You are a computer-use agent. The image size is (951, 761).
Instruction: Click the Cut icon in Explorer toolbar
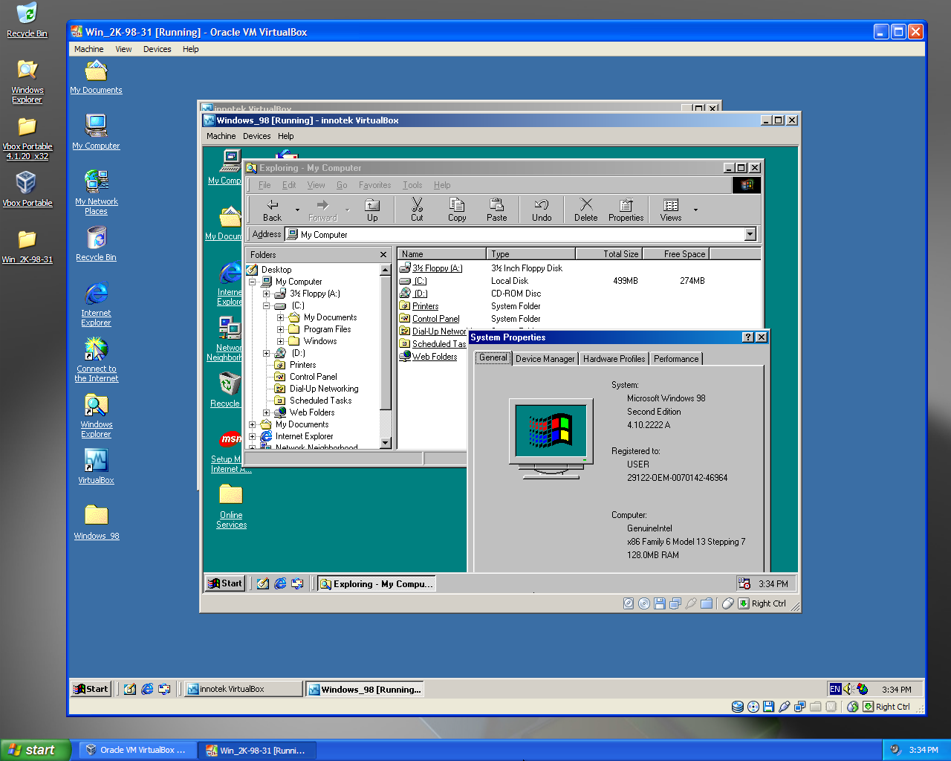pos(417,210)
